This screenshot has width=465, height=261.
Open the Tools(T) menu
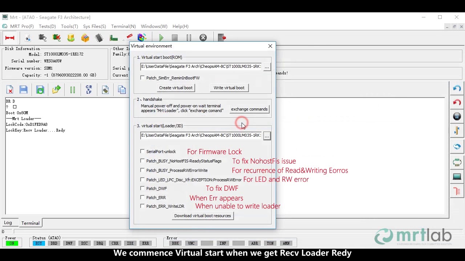pos(69,26)
